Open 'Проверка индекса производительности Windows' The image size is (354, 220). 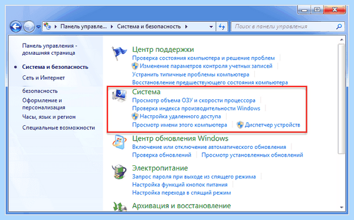click(196, 108)
